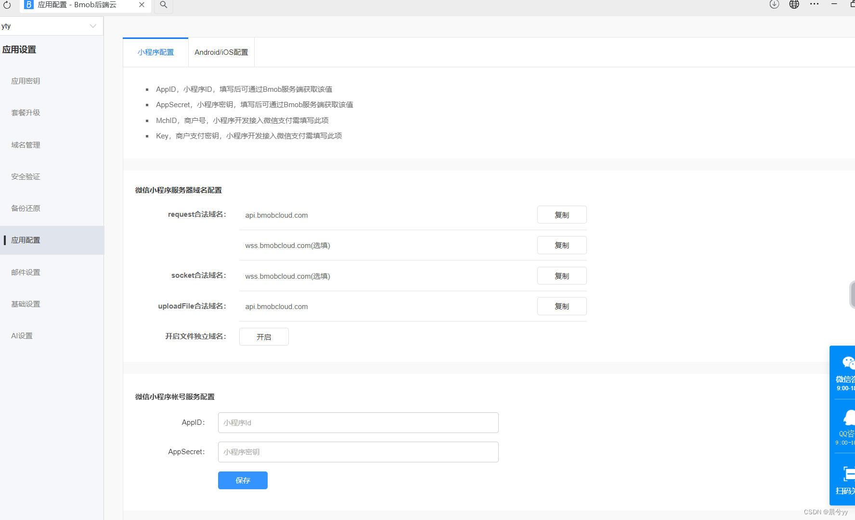The height and width of the screenshot is (520, 855).
Task: Switch to the 小程序配置 tab
Action: (x=155, y=52)
